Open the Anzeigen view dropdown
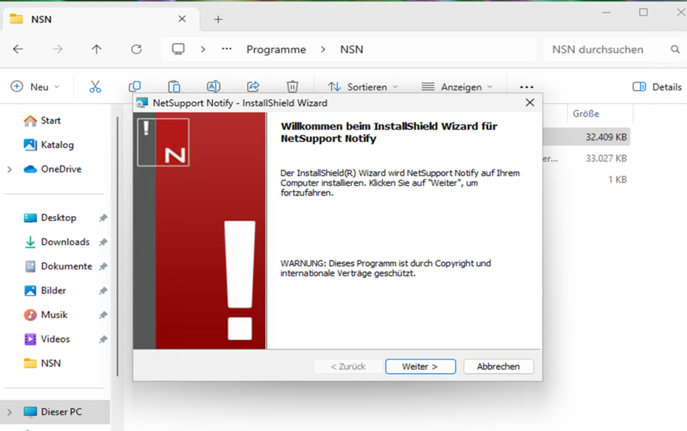 [456, 87]
